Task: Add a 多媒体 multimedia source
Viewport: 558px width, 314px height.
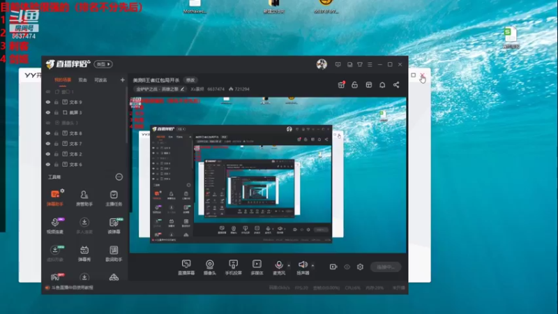Action: (257, 267)
